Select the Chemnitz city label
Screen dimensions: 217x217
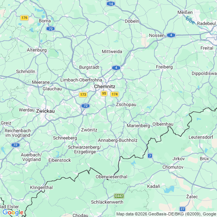(x=104, y=86)
